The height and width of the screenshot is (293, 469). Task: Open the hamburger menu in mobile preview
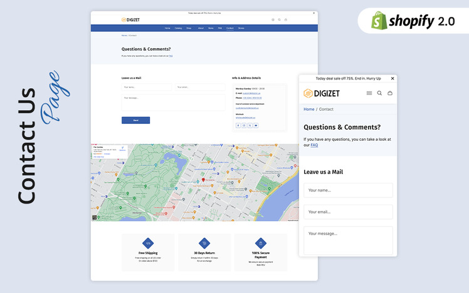click(369, 93)
